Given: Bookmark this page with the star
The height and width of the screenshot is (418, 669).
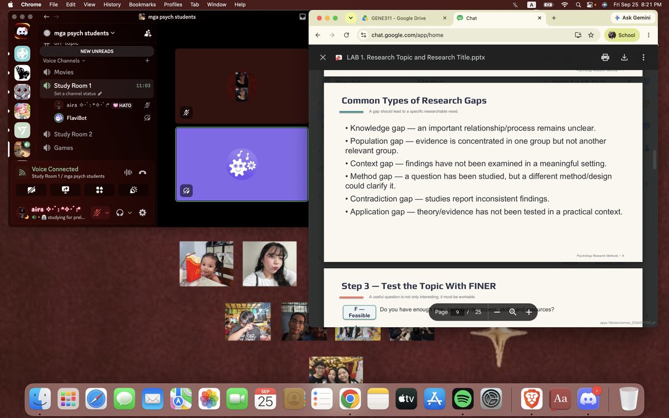Looking at the screenshot, I should [591, 35].
